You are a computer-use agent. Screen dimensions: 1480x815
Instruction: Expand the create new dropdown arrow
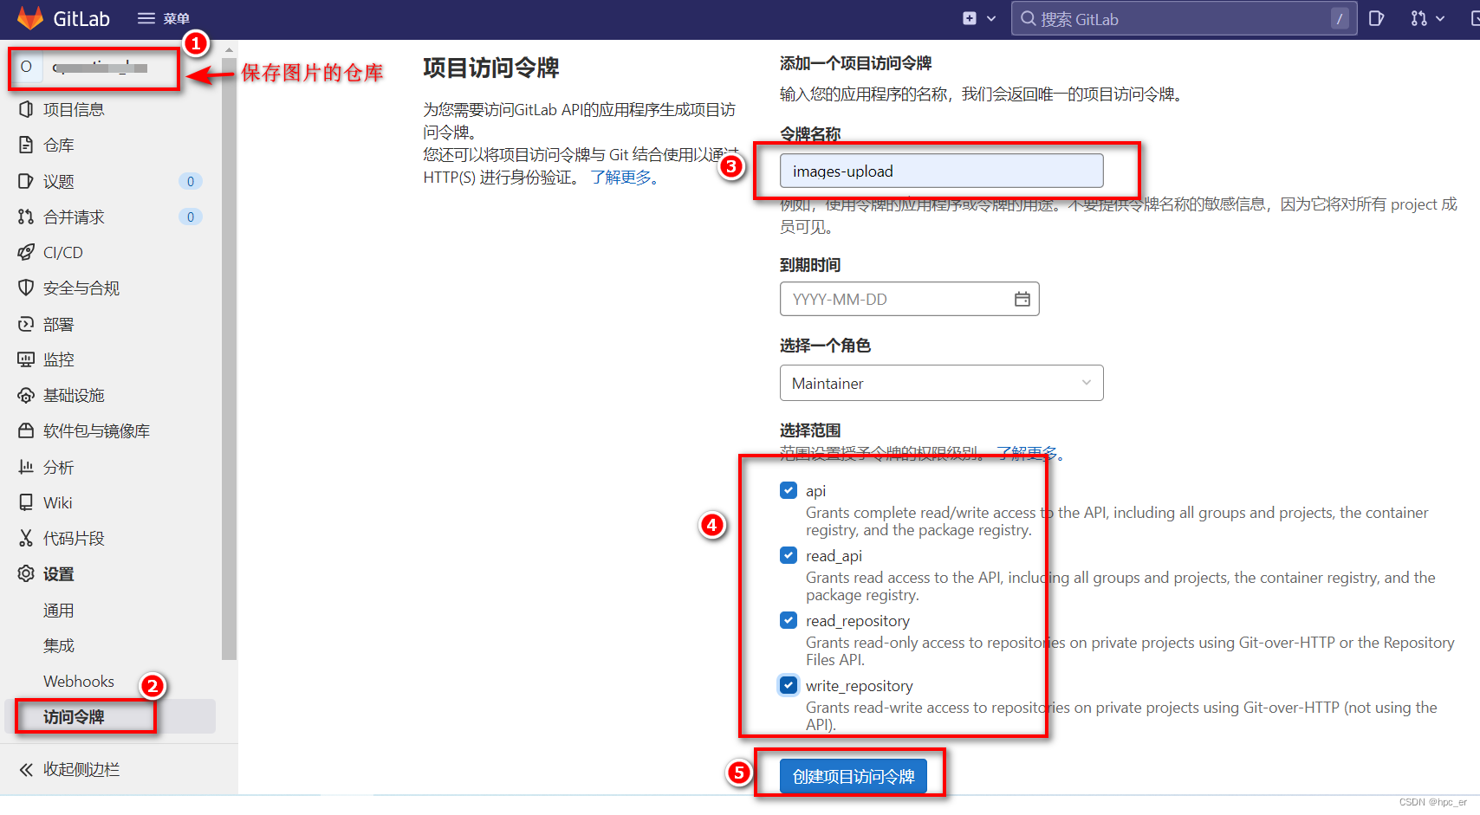(991, 18)
